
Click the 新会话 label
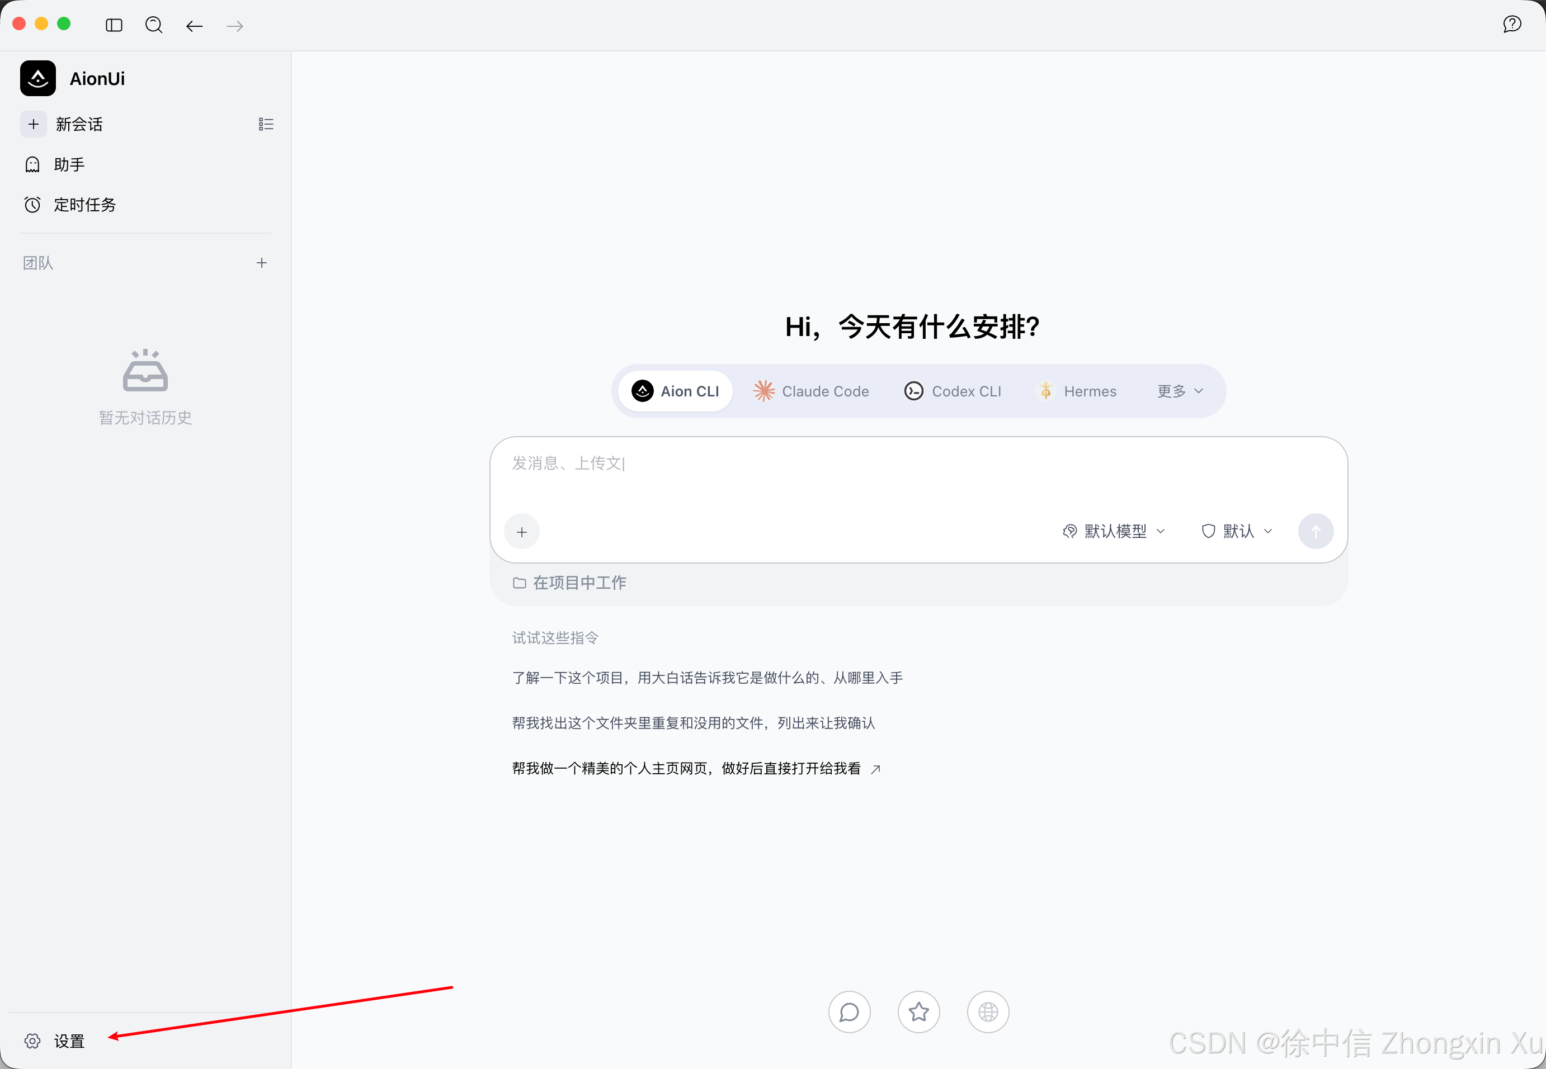pos(79,124)
